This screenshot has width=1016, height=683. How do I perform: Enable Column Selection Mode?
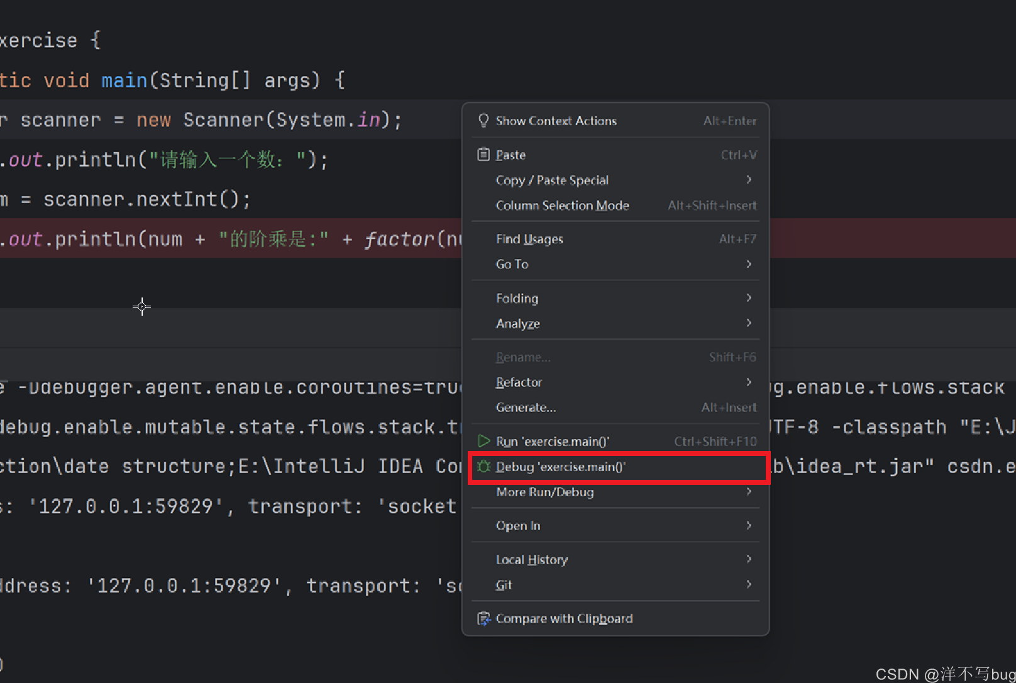coord(616,205)
